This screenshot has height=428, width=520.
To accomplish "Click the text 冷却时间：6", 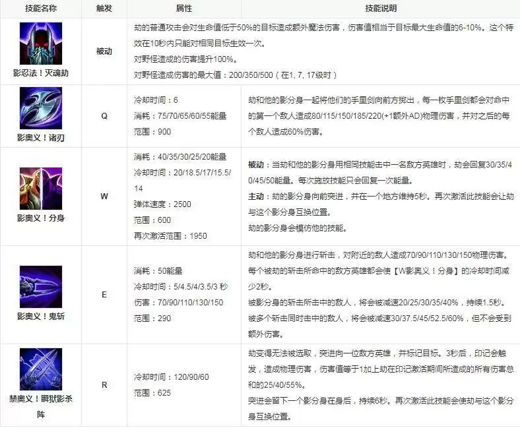I will pos(156,100).
